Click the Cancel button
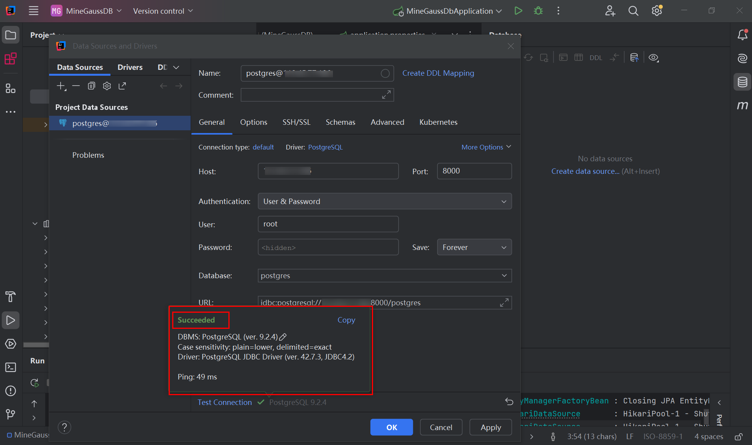 441,427
